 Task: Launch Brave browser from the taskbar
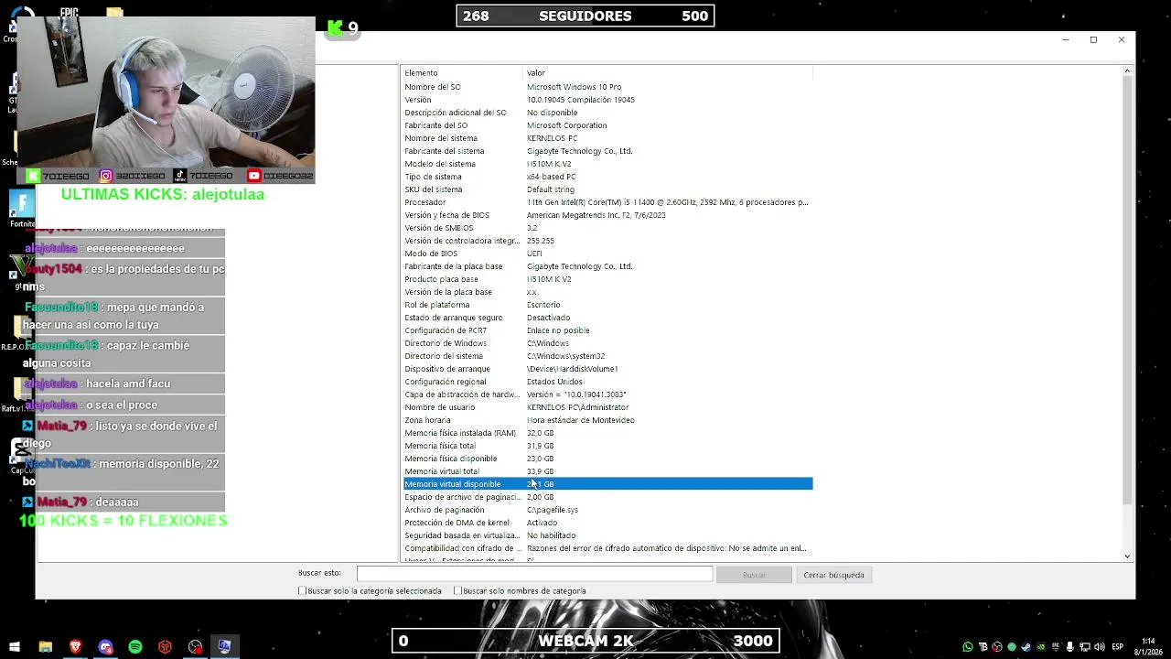[x=75, y=647]
